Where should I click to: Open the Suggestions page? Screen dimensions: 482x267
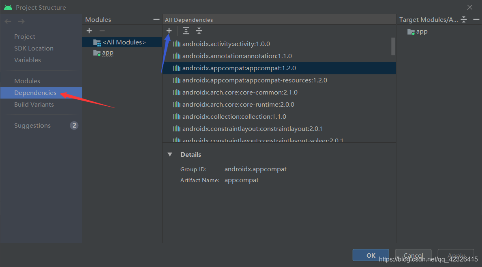pos(32,126)
